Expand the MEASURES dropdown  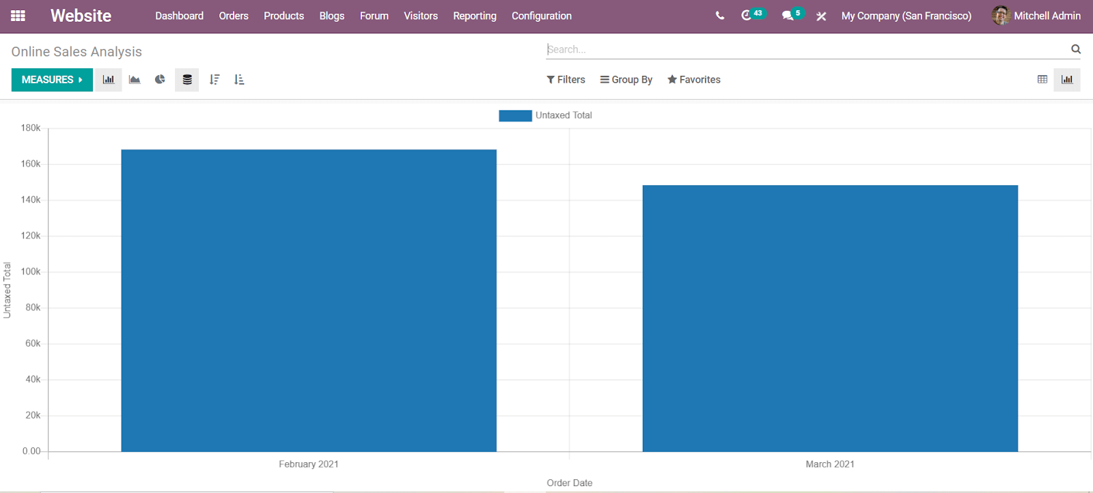(x=52, y=80)
